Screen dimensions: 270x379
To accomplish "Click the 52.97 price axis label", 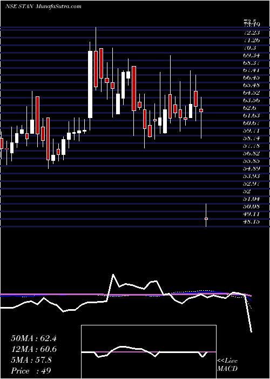I will coord(252,183).
